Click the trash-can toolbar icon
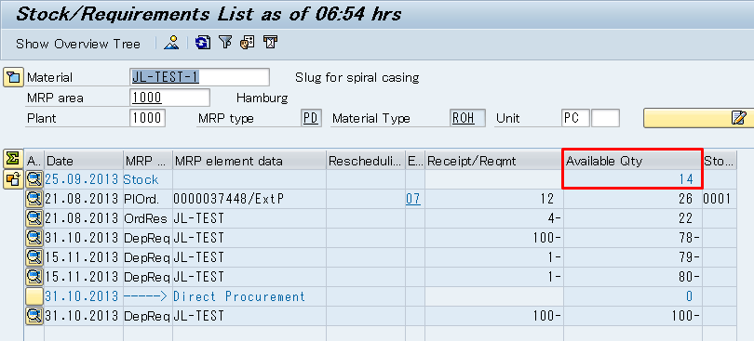754x341 pixels. 271,43
